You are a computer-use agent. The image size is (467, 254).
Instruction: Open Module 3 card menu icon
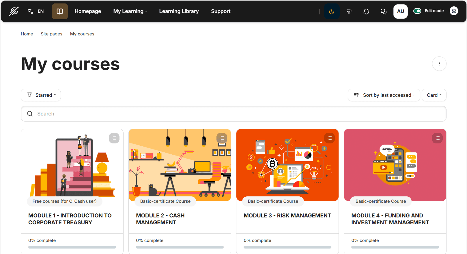(329, 138)
